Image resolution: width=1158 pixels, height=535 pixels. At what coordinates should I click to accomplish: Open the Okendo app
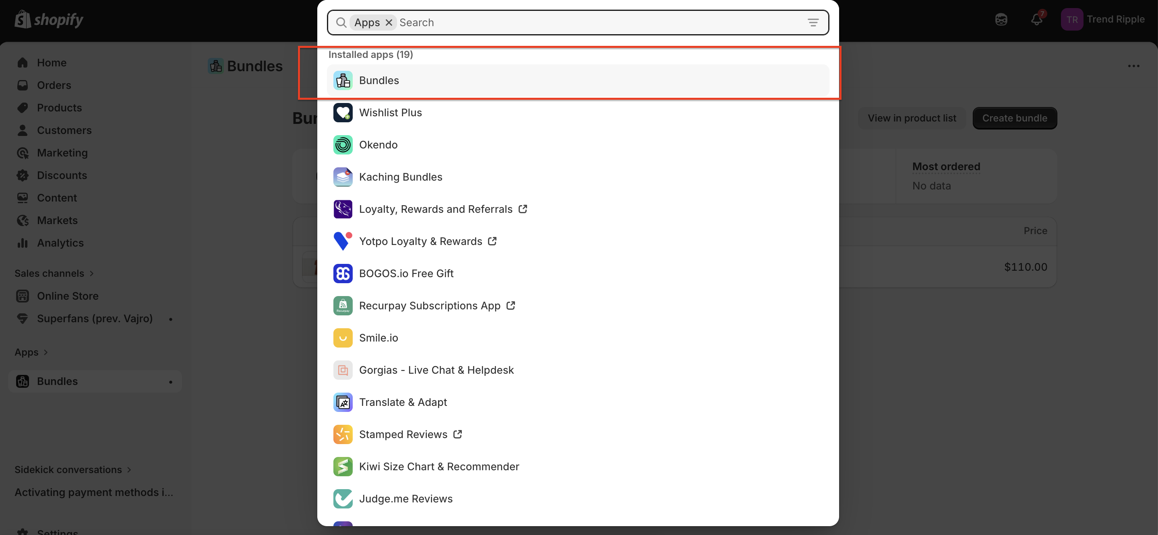pyautogui.click(x=378, y=145)
